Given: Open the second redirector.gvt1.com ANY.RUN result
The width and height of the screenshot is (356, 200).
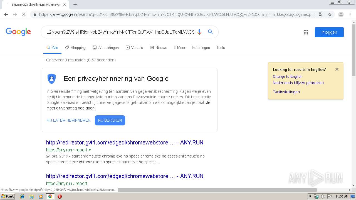Looking at the screenshot, I should pyautogui.click(x=125, y=176).
